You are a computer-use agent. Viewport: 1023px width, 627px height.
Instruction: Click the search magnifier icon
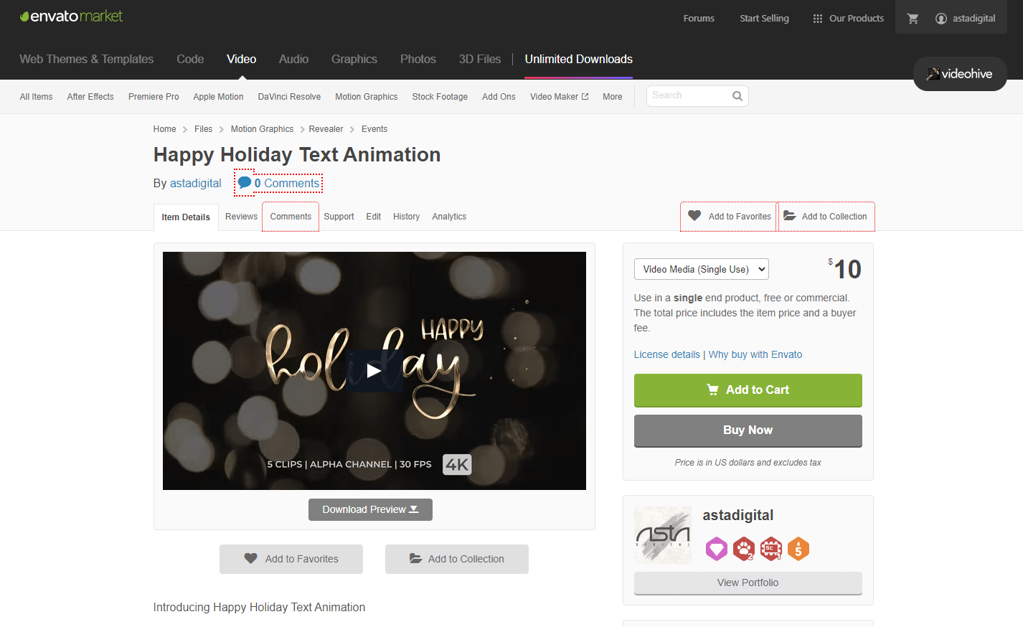point(737,96)
